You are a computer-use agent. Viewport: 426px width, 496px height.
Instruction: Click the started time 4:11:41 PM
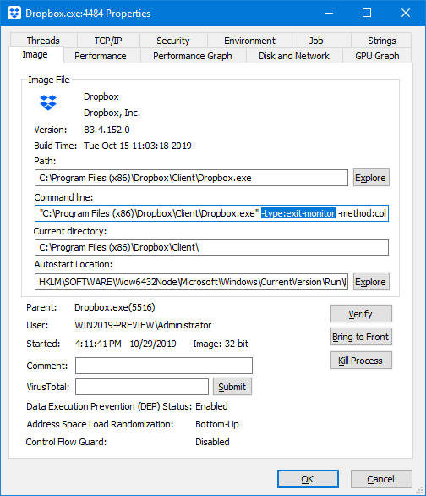coord(98,344)
